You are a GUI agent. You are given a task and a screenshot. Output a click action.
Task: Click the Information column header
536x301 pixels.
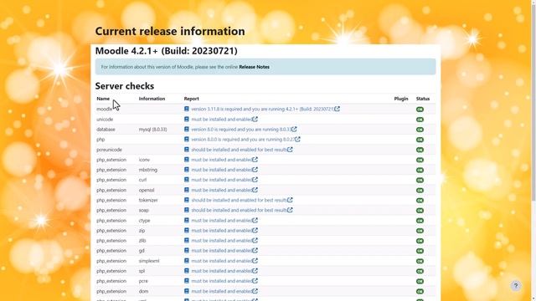152,99
